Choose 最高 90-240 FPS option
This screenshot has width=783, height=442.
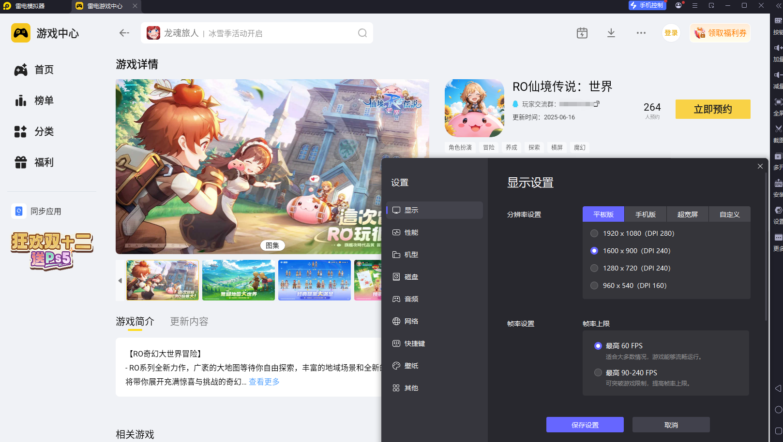pyautogui.click(x=626, y=373)
